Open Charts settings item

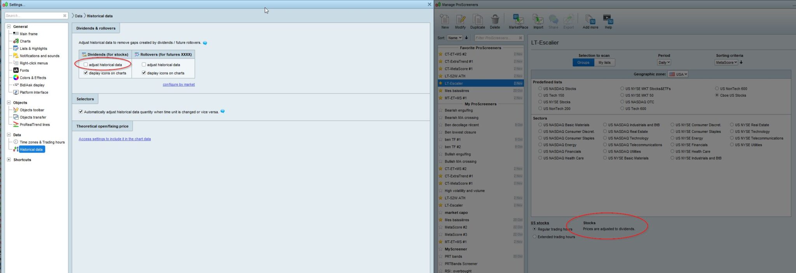point(25,41)
